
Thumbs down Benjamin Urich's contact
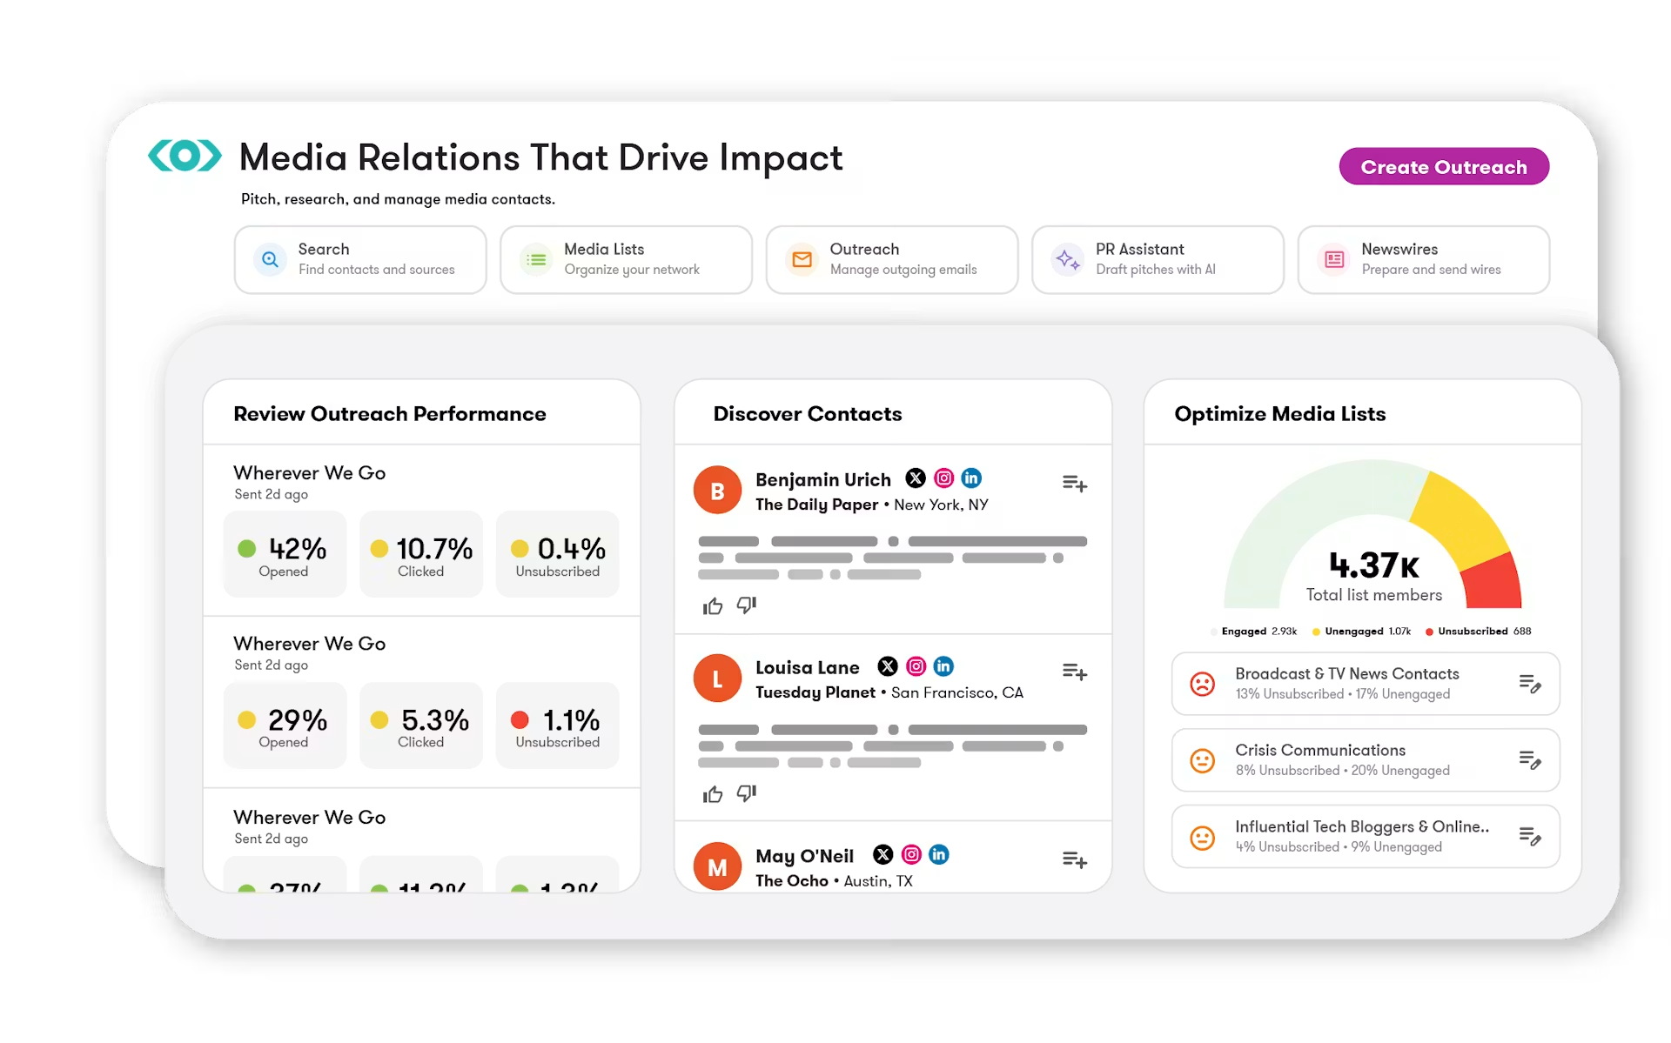747,605
